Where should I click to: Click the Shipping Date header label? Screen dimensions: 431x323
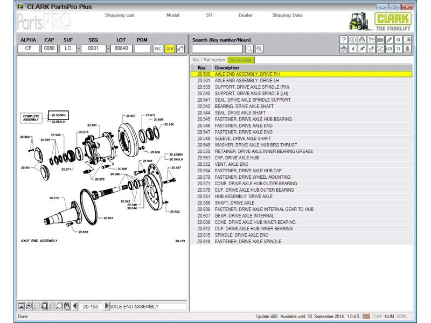click(287, 15)
